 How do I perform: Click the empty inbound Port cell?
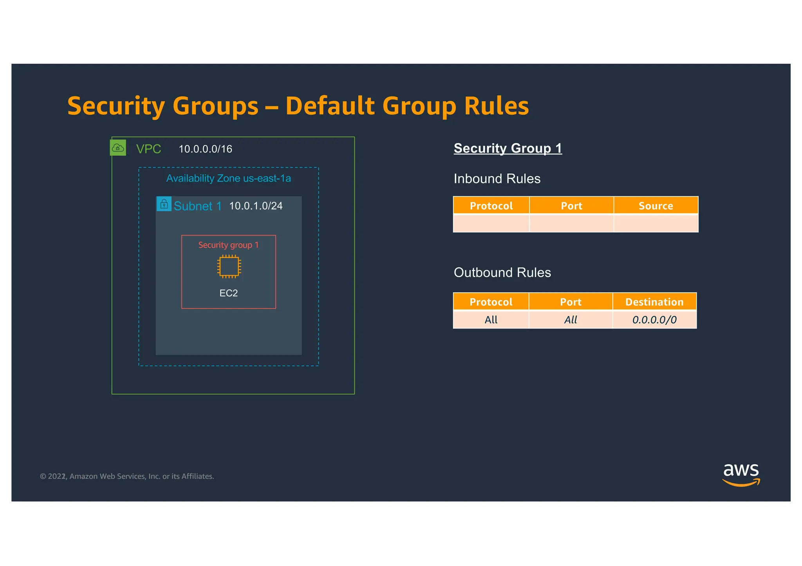tap(571, 223)
